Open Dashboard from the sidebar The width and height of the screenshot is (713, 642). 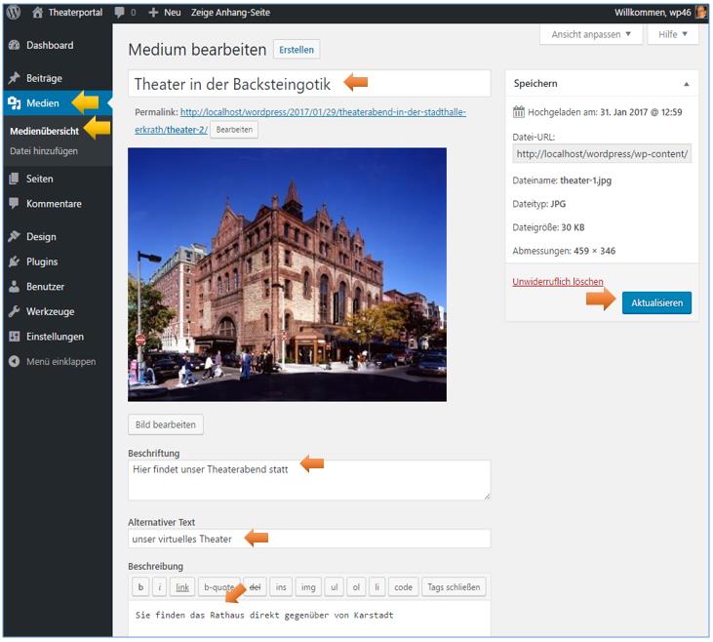[49, 46]
